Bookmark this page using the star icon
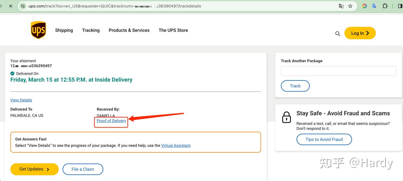The height and width of the screenshot is (181, 403). 350,6
